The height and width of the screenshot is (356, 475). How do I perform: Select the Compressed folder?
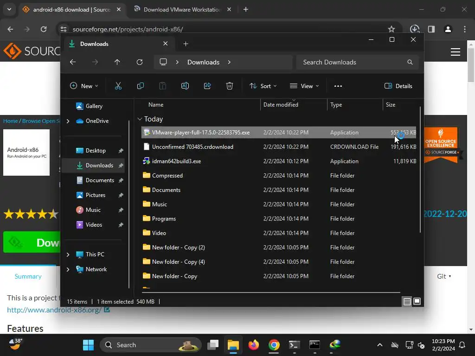(278, 176)
